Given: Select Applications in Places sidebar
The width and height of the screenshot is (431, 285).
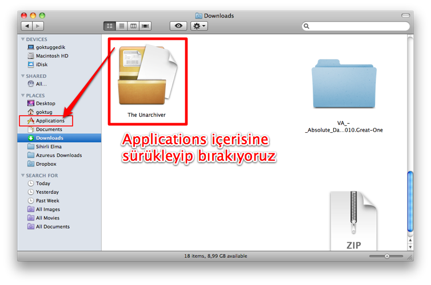Looking at the screenshot, I should pyautogui.click(x=50, y=121).
